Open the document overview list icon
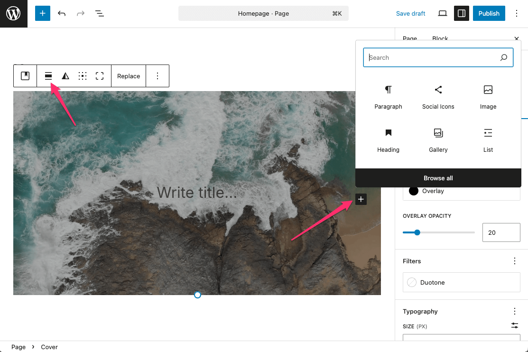The width and height of the screenshot is (528, 352). (x=100, y=13)
